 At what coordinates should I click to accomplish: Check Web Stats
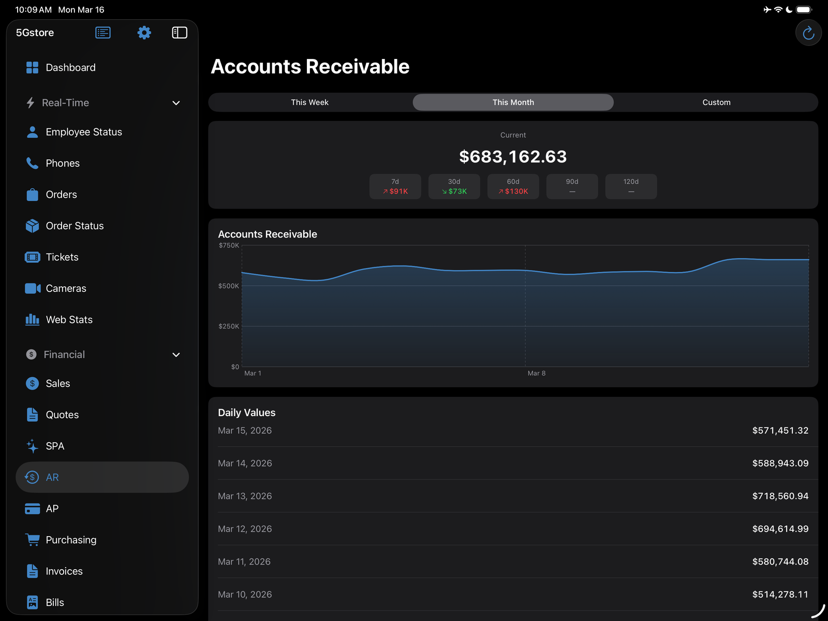(x=69, y=319)
